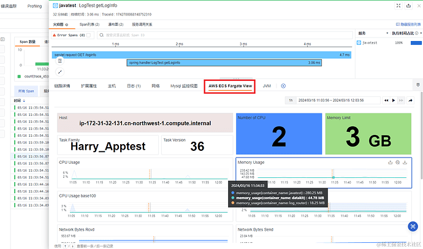This screenshot has height=249, width=423.
Task: Click the TraceId 1742700068148752310 text
Action: click(x=126, y=14)
